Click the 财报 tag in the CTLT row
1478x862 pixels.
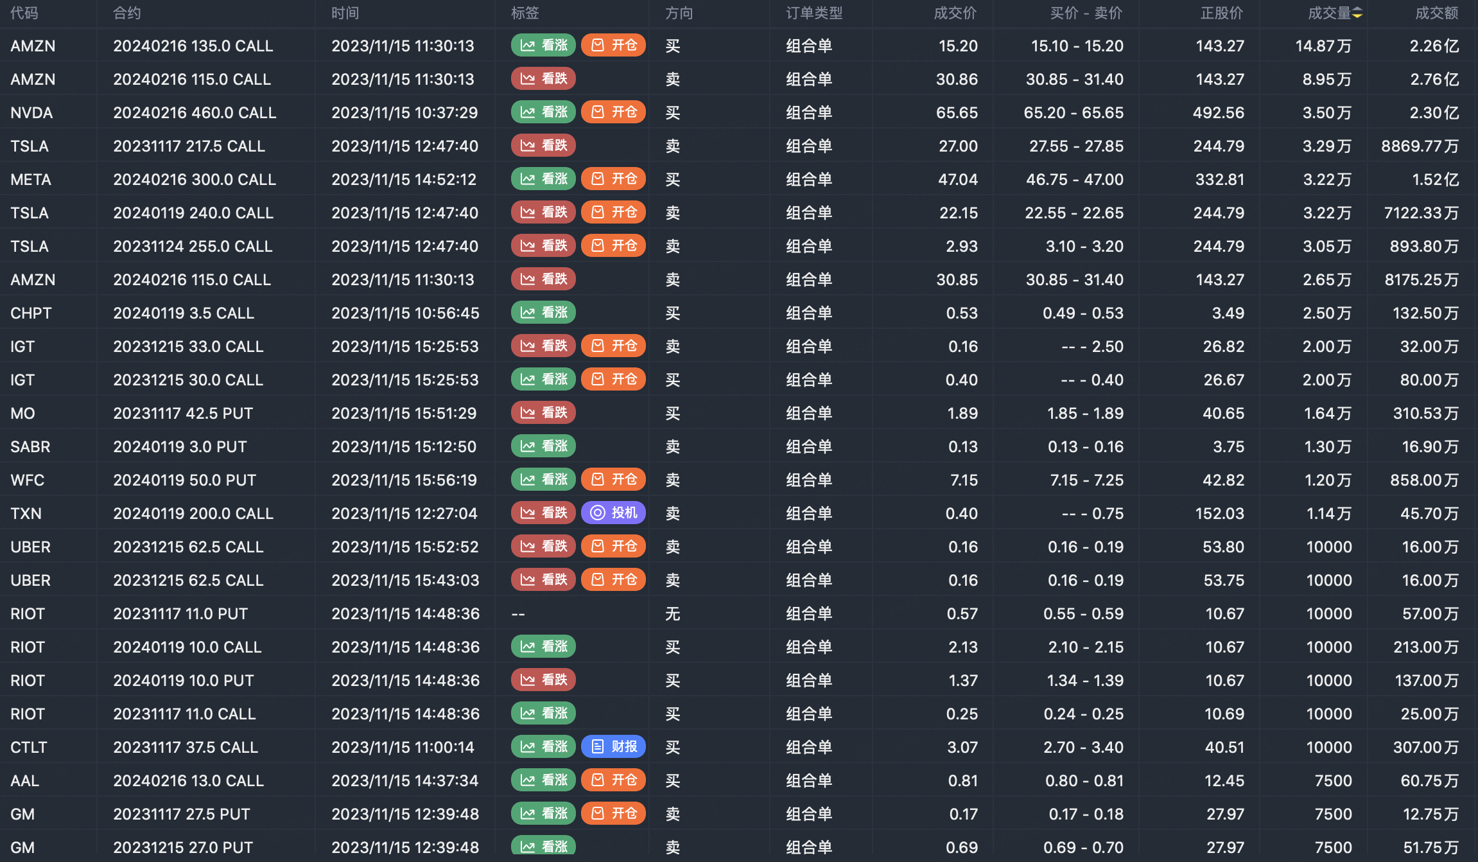click(x=613, y=747)
